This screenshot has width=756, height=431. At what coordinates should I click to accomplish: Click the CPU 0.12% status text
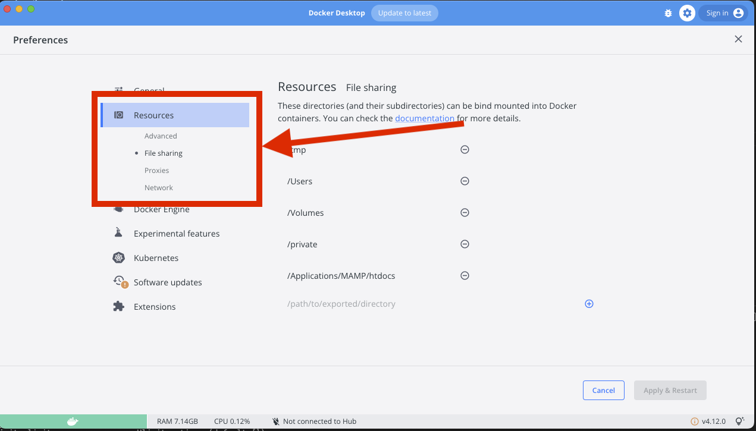pos(232,421)
